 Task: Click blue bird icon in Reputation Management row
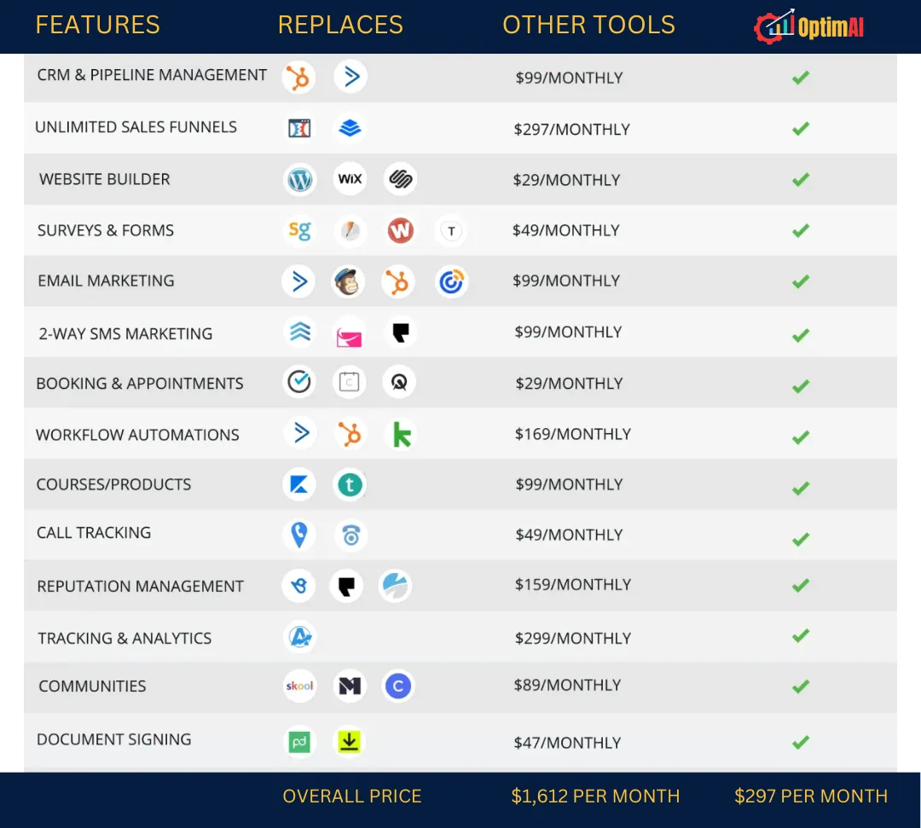299,586
